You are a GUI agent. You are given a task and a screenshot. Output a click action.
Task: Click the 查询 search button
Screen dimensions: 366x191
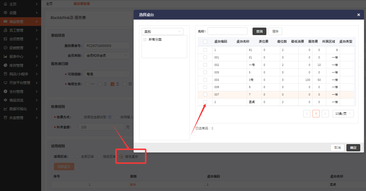point(259,31)
